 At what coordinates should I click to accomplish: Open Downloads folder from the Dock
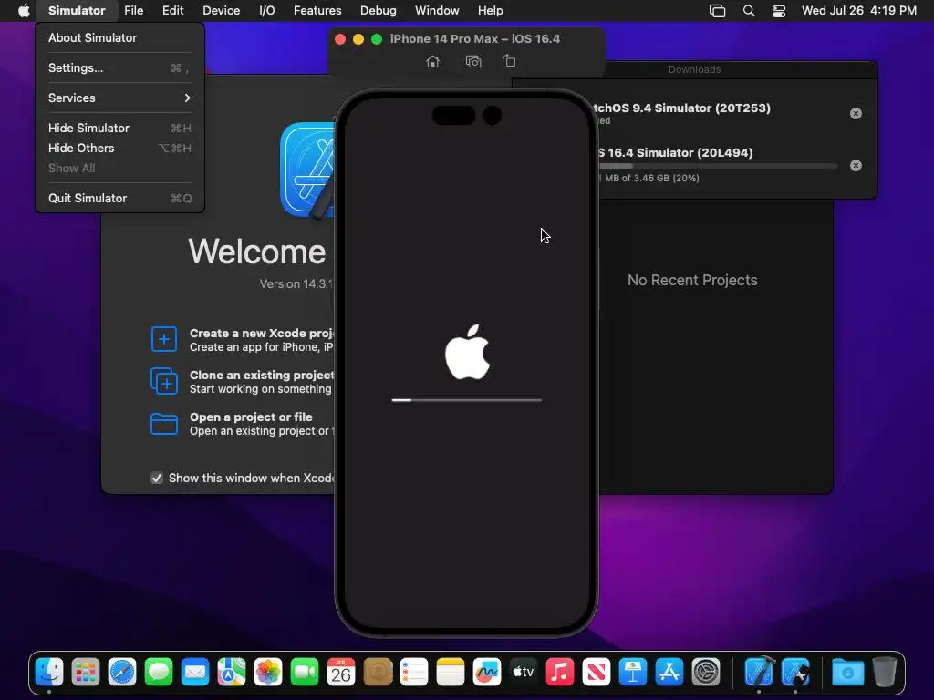847,673
